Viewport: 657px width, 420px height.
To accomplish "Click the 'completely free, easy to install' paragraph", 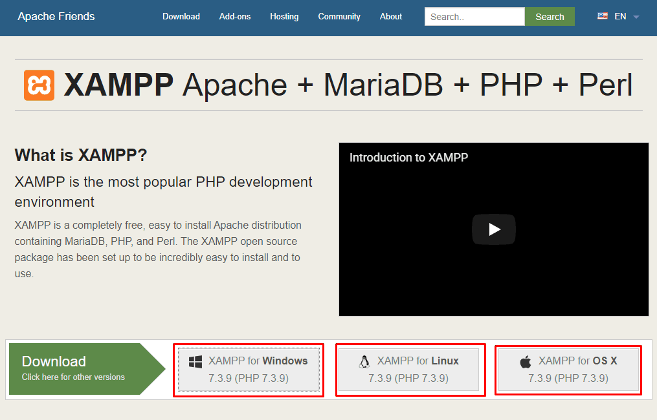I will [158, 249].
